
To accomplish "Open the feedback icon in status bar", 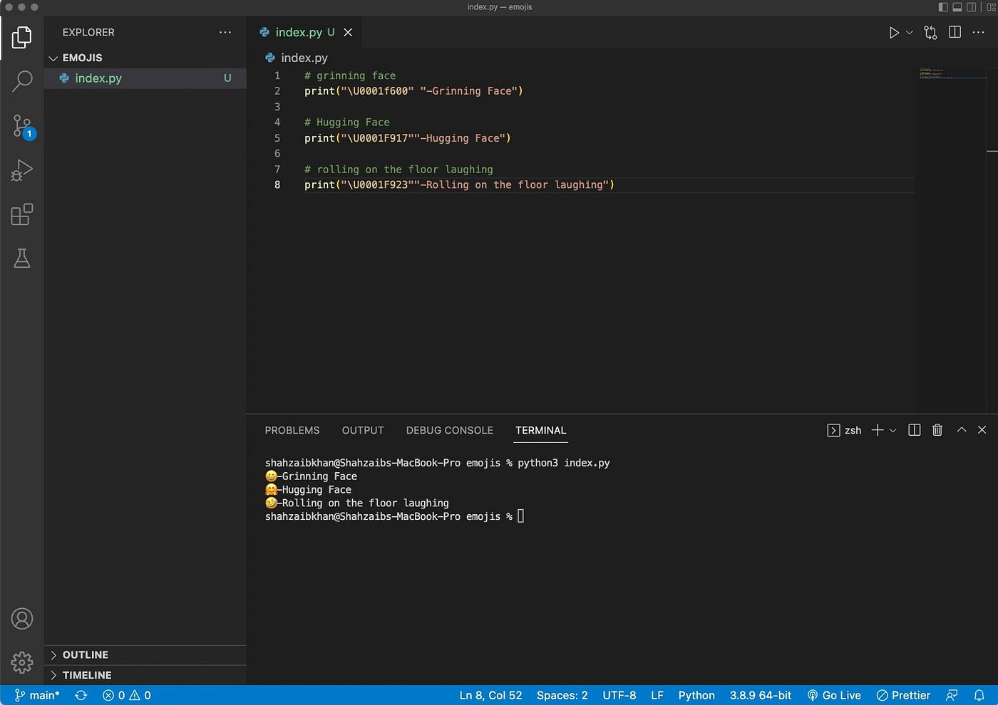I will click(x=952, y=695).
